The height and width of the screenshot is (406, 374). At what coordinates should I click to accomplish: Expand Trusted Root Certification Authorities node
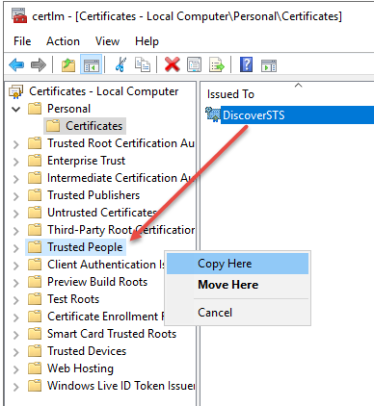point(15,143)
